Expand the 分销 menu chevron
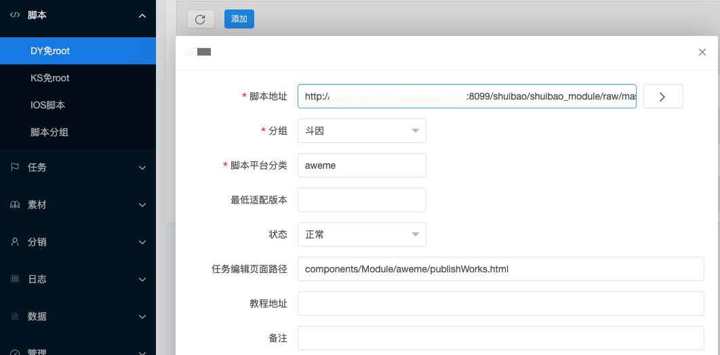This screenshot has height=355, width=720. [142, 242]
